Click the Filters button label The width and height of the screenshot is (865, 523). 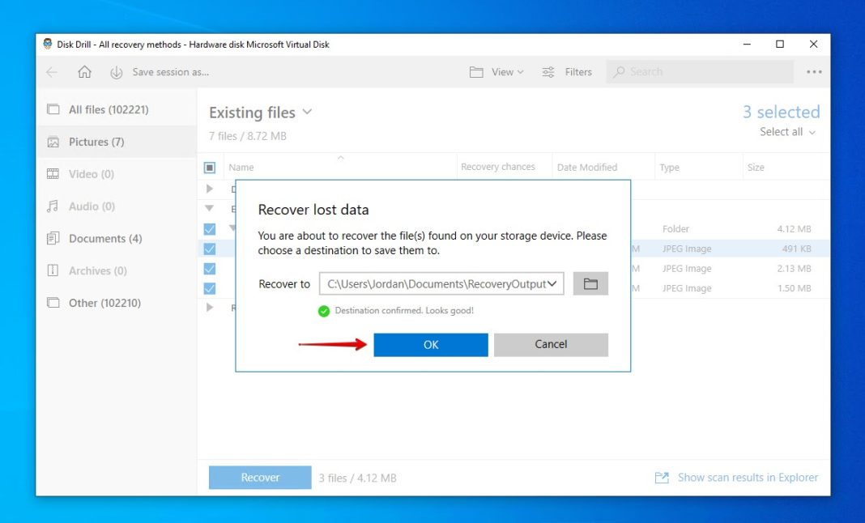point(578,72)
